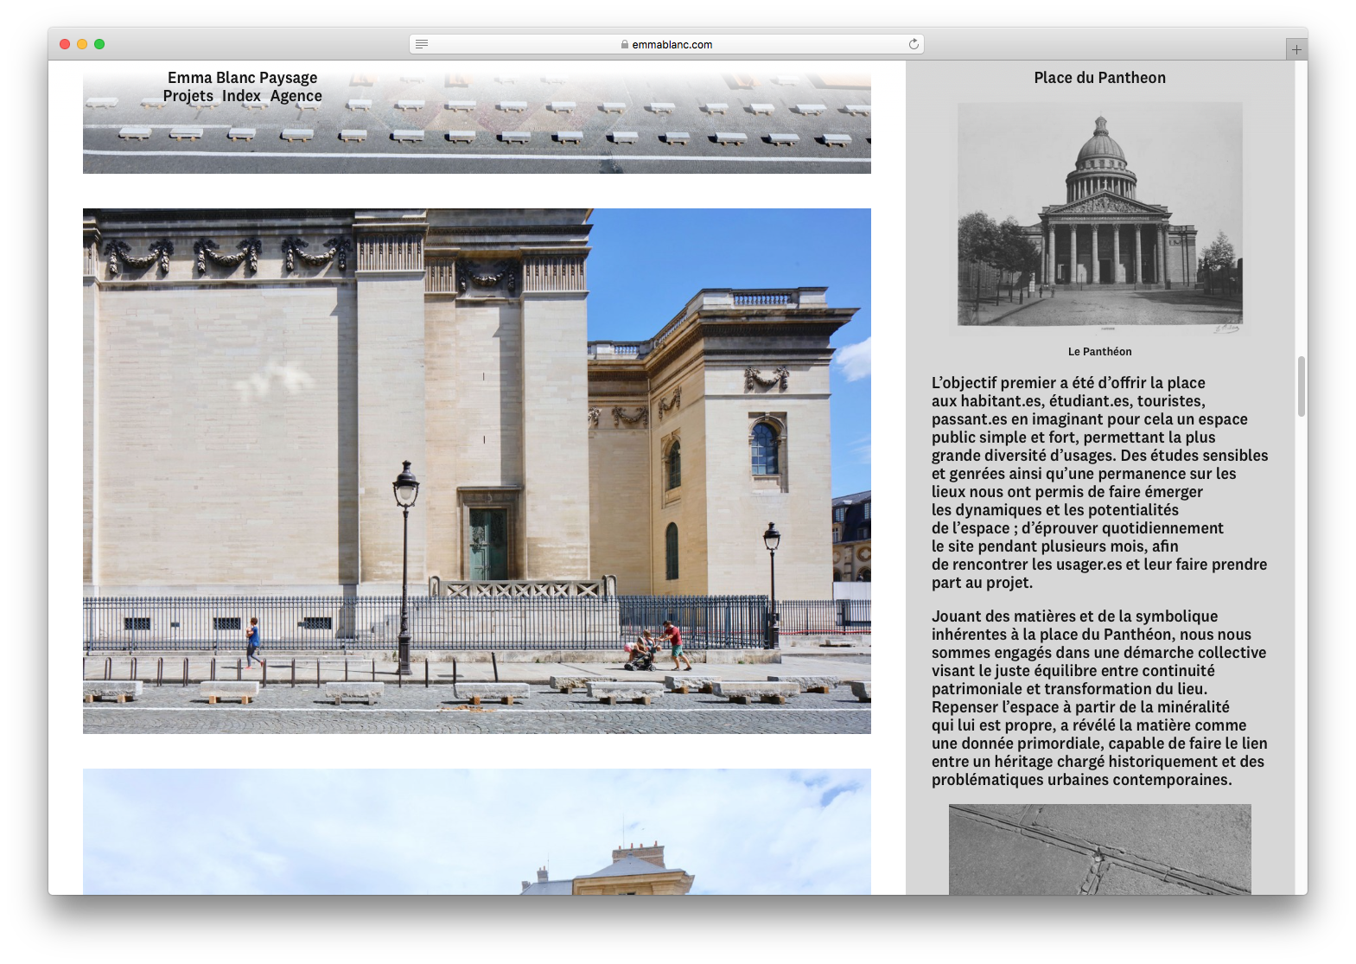This screenshot has height=964, width=1356.
Task: Navigate to the Agence page
Action: point(296,96)
